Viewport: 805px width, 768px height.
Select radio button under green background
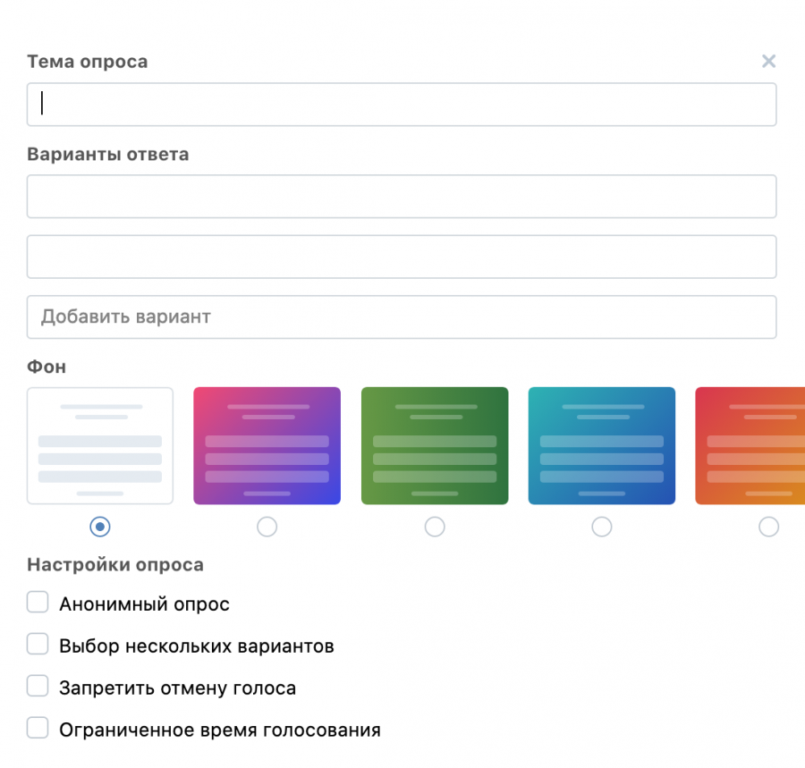pos(435,527)
